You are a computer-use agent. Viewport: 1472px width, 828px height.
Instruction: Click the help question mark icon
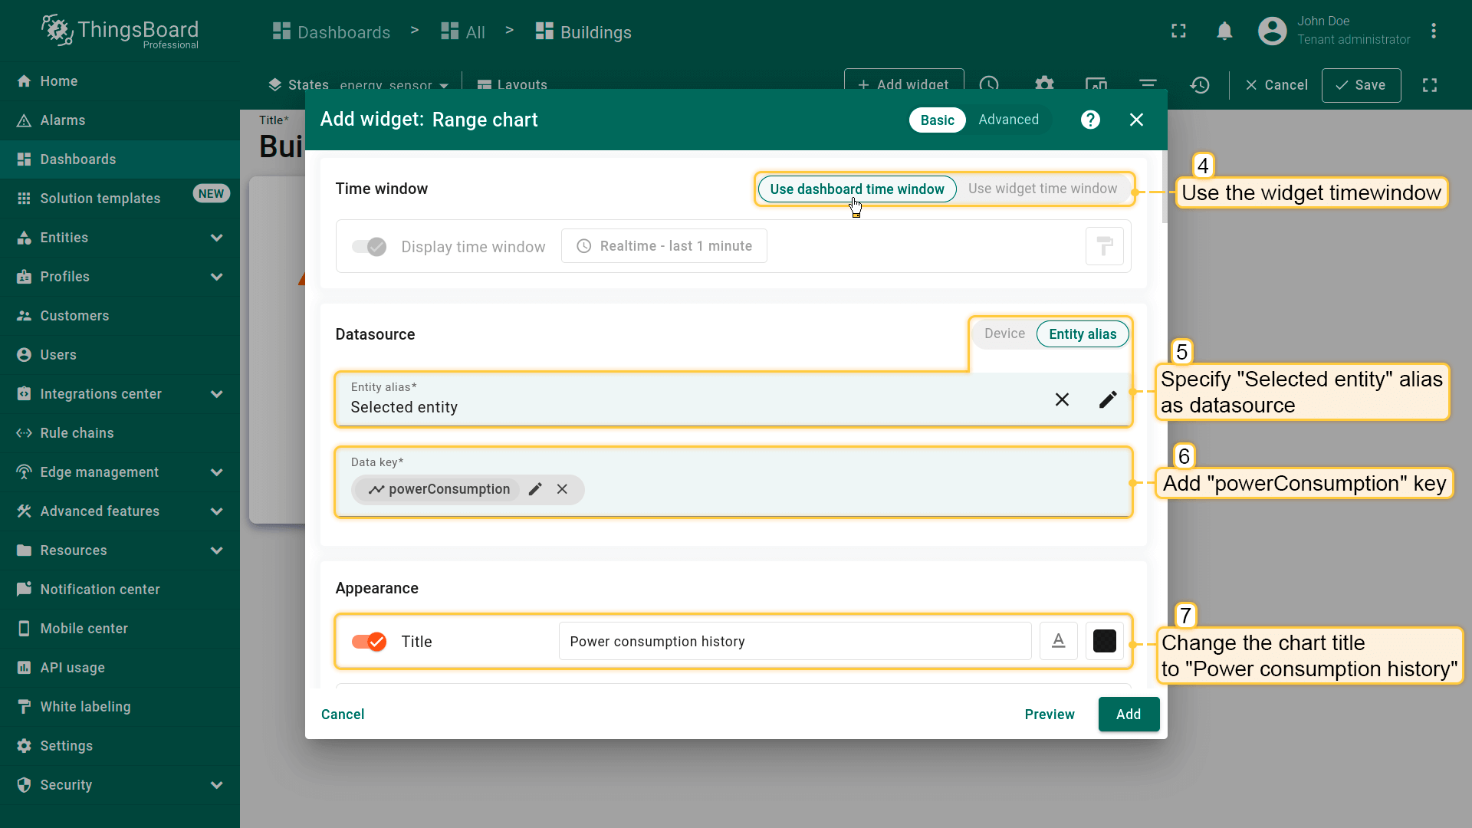(x=1090, y=120)
